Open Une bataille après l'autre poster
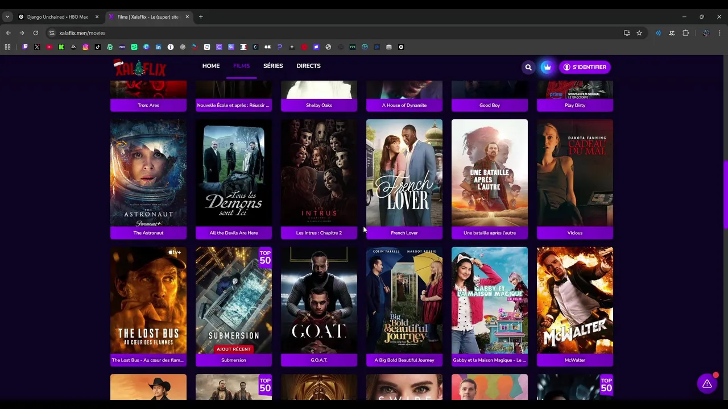The width and height of the screenshot is (728, 409). coord(490,173)
